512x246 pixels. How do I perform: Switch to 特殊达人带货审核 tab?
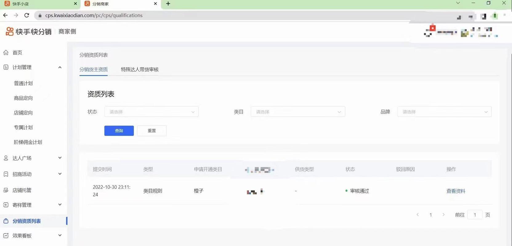coord(140,69)
